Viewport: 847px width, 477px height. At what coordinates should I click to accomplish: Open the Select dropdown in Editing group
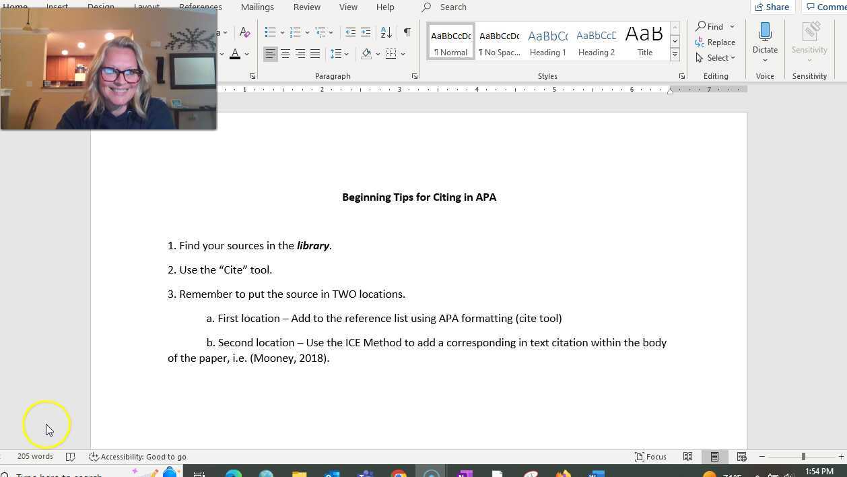[x=716, y=57]
